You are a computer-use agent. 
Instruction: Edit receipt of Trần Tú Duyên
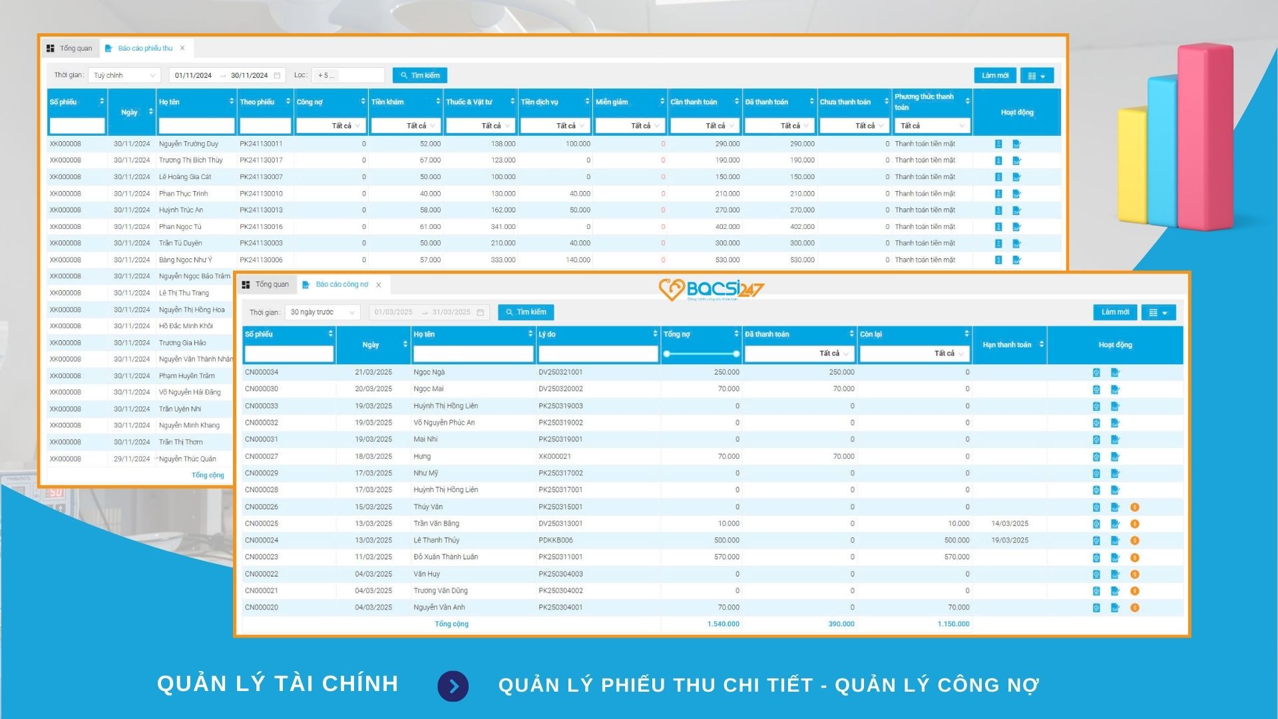[1016, 244]
